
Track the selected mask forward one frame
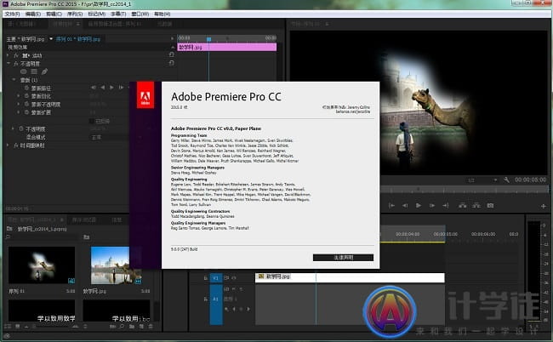pos(121,88)
